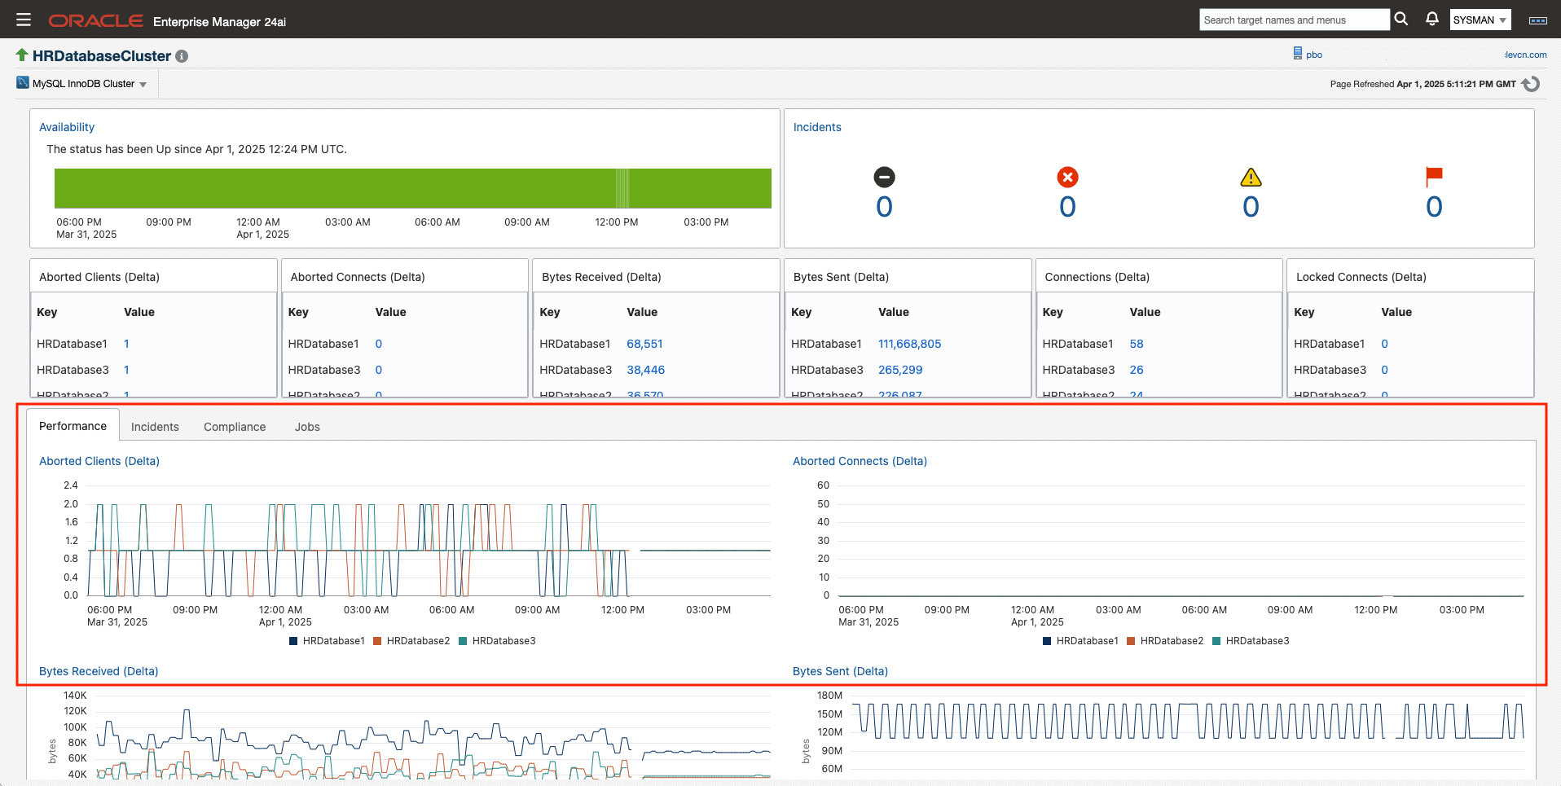Click the yellow warning incidents icon
The width and height of the screenshot is (1561, 786).
click(x=1251, y=178)
